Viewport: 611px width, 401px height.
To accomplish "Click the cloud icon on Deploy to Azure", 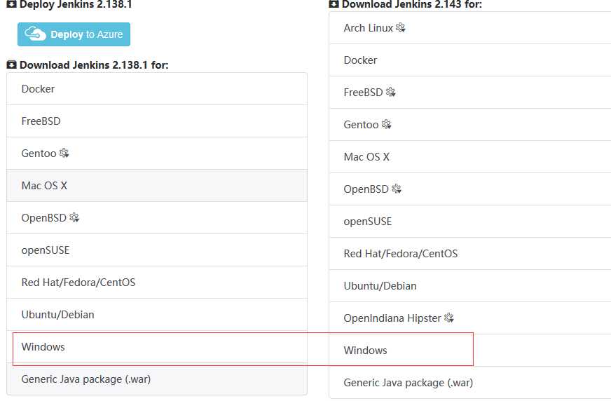I will pos(36,34).
